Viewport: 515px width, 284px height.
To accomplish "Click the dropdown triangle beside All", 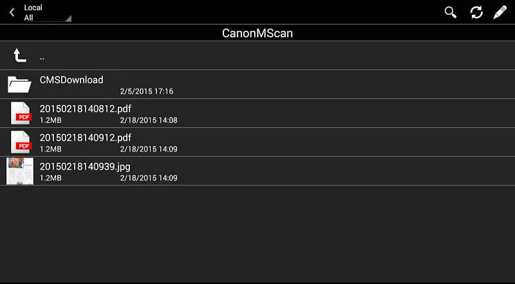I will (68, 19).
